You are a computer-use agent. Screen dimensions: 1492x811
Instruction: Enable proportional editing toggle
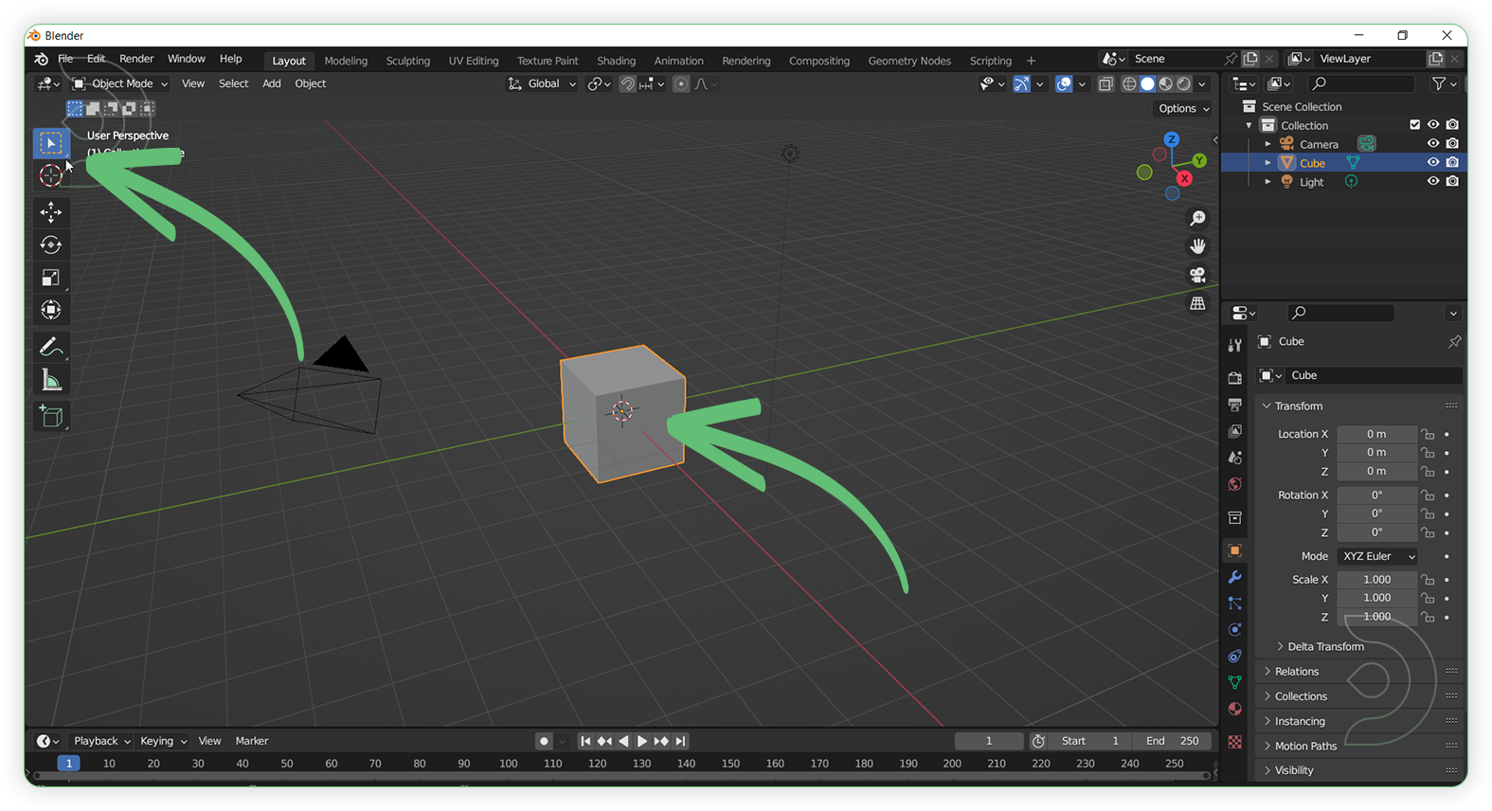681,84
